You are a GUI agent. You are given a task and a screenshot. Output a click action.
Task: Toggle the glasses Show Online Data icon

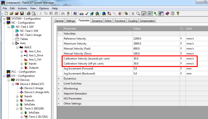coord(150,13)
